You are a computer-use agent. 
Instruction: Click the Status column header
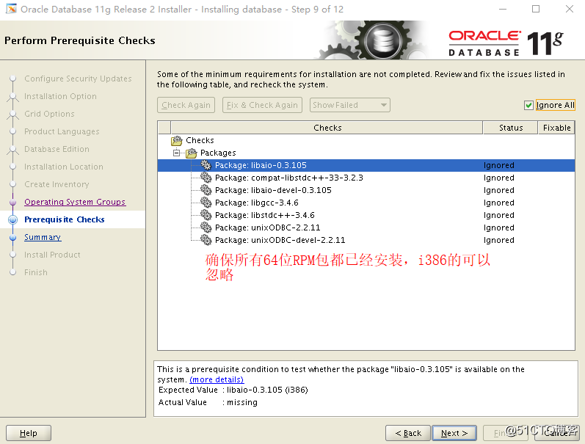pos(511,128)
